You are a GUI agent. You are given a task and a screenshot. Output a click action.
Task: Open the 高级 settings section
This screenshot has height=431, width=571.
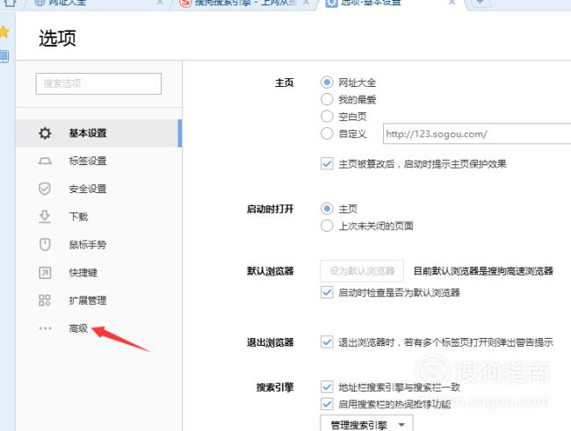(x=98, y=328)
